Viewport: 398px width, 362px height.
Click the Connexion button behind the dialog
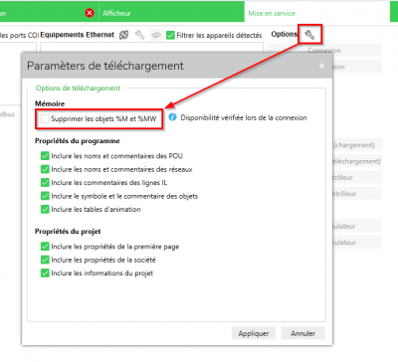click(324, 50)
